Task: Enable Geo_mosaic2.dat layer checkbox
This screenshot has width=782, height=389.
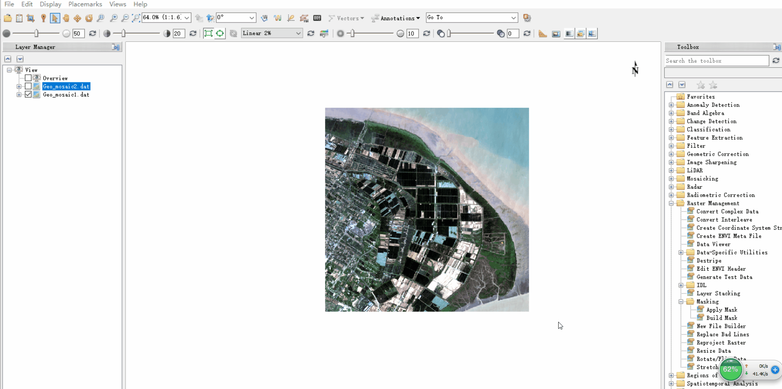Action: tap(28, 86)
